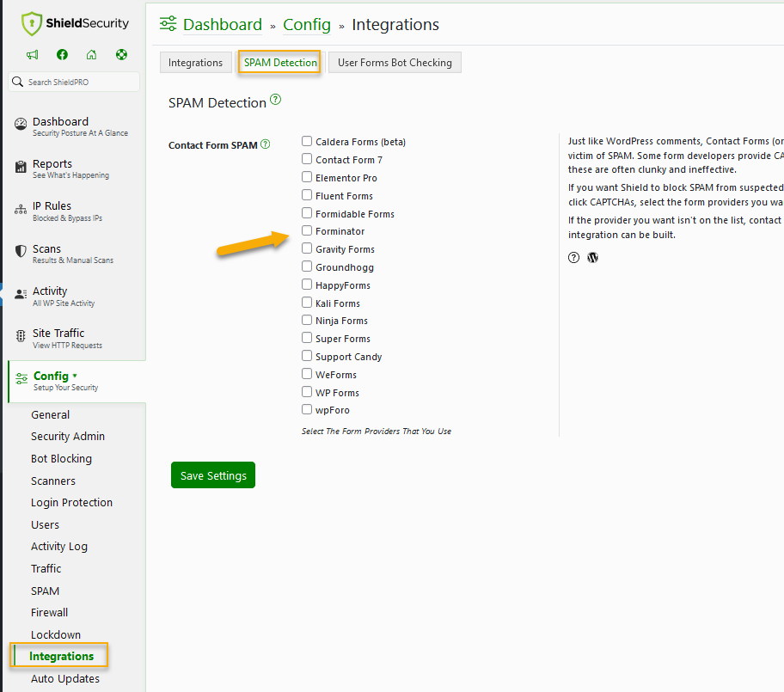Enable the Groundhogg checkbox

coord(307,266)
